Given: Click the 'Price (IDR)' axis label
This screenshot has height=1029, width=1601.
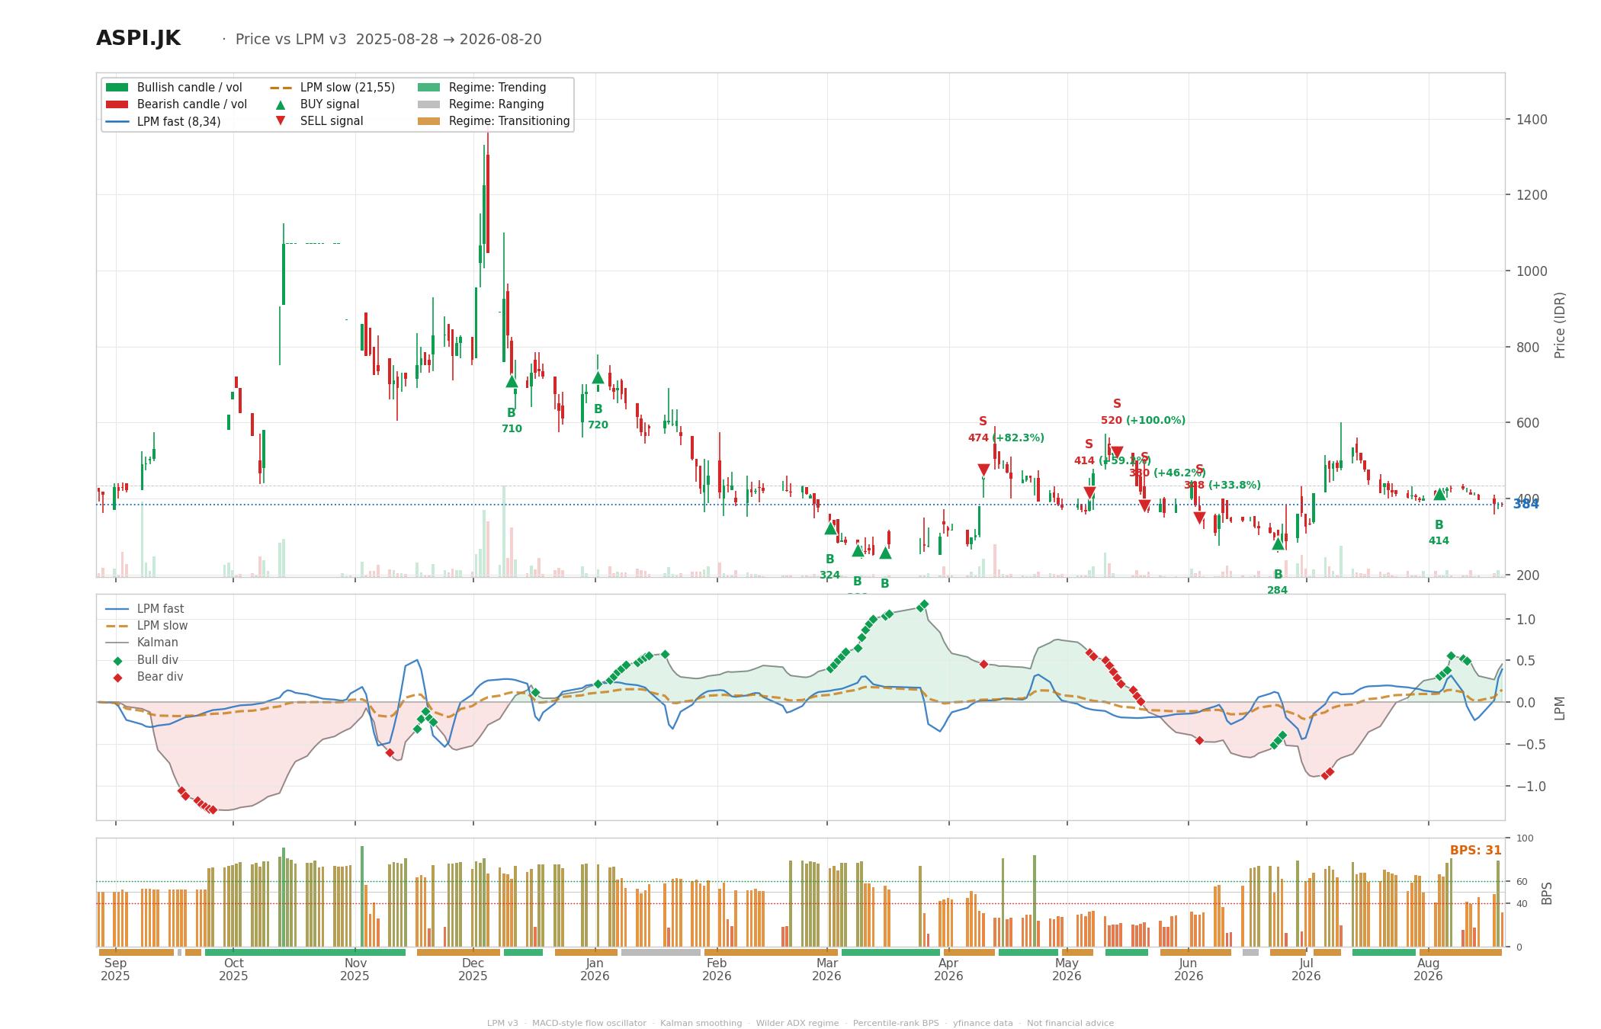Looking at the screenshot, I should [x=1559, y=325].
